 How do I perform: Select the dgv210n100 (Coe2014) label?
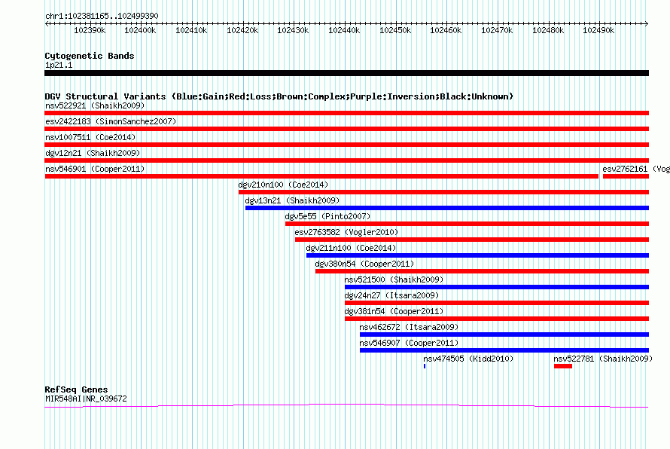point(283,185)
